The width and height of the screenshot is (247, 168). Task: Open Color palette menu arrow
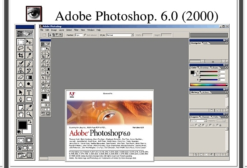click(x=227, y=68)
